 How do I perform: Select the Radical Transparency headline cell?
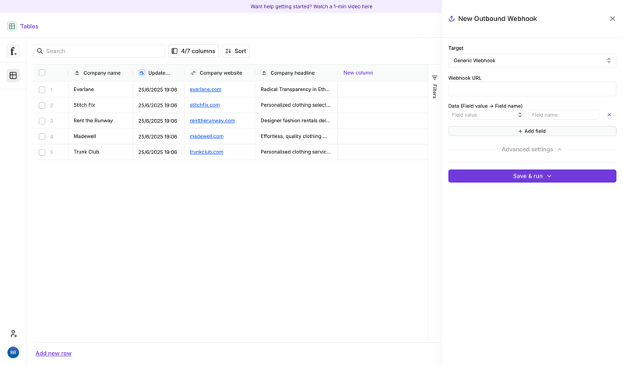point(297,90)
